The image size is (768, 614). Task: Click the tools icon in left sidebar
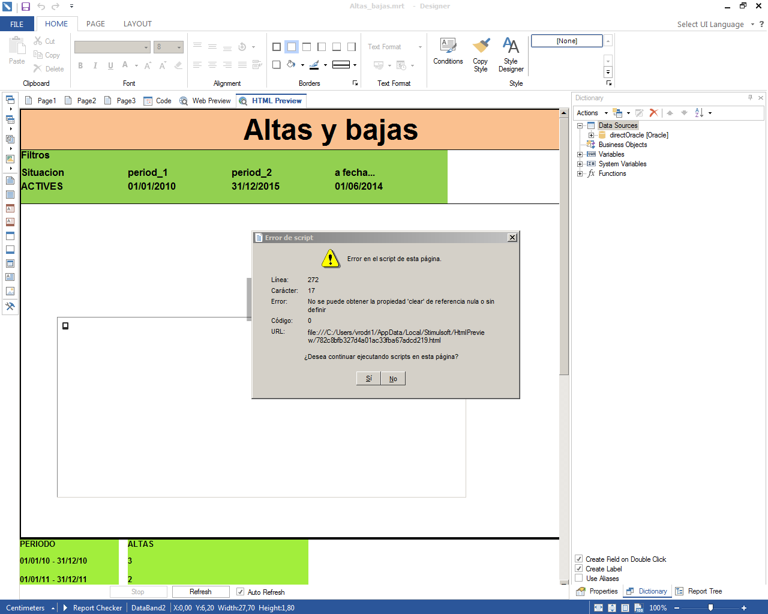tap(10, 307)
